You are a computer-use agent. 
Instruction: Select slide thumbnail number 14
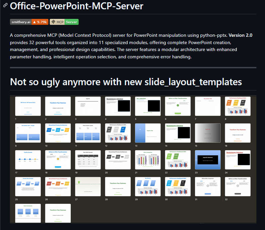point(178,133)
